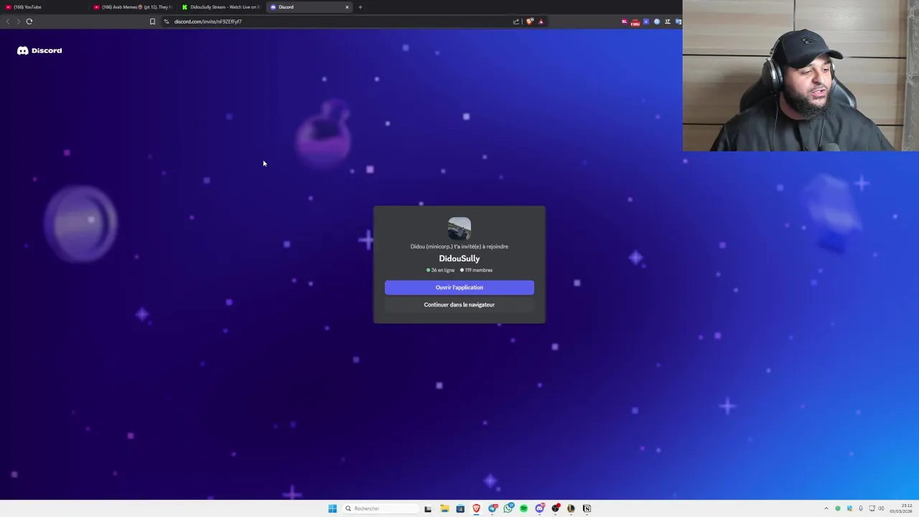Screen dimensions: 919x517
Task: Close the Discord browser tab
Action: [347, 7]
